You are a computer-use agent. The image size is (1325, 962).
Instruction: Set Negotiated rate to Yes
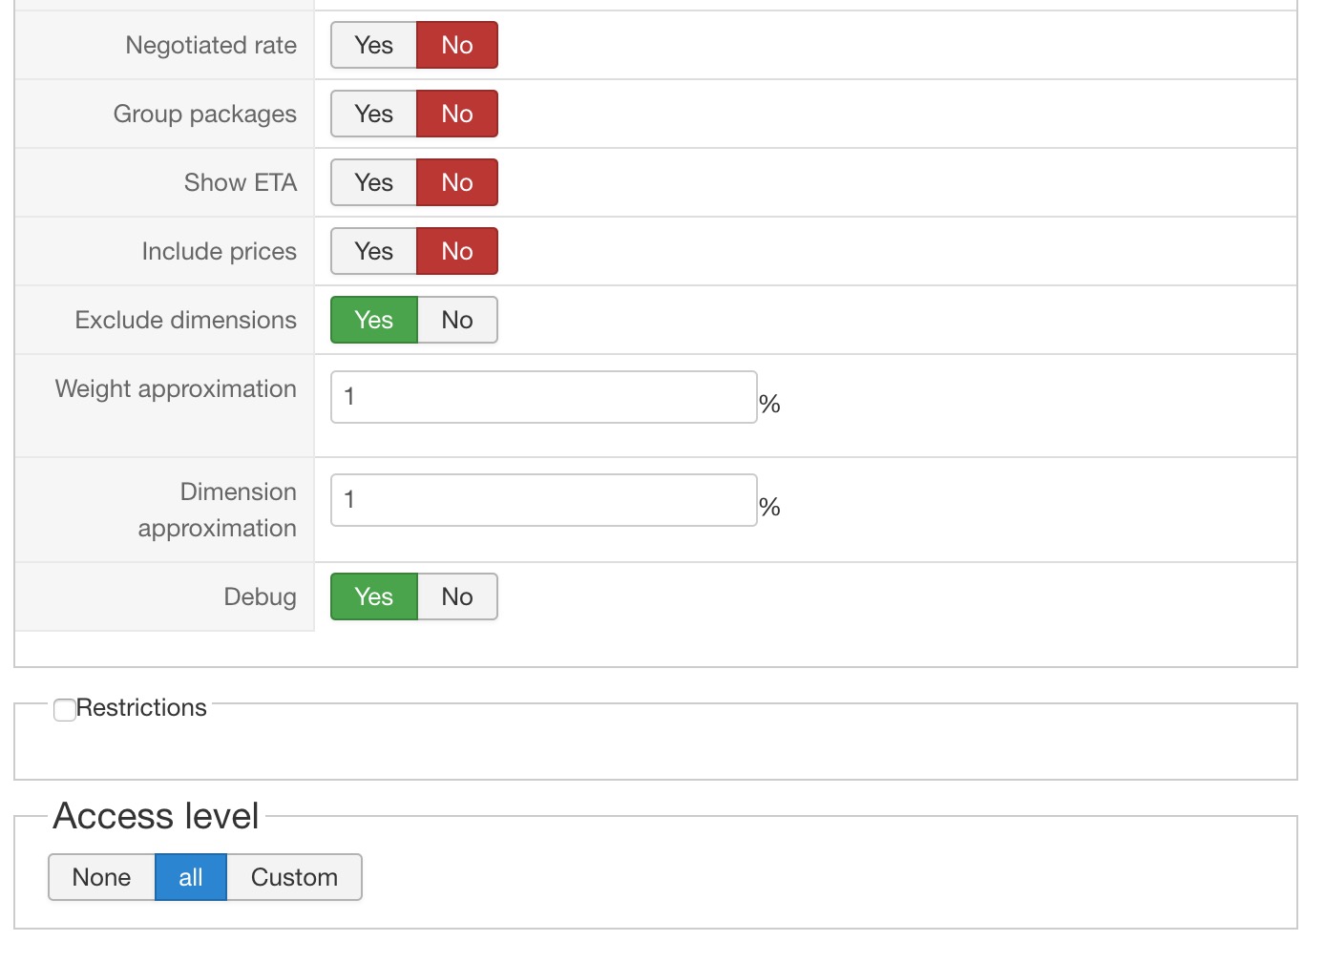[x=373, y=46]
